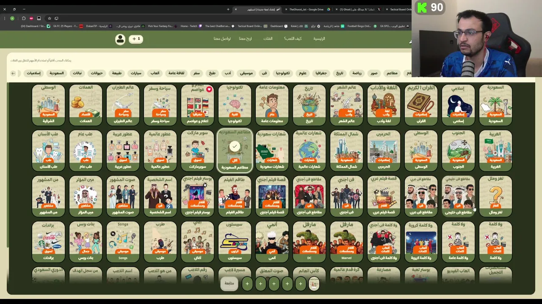542x304 pixels.
Task: Click the left arrow of filter strip
Action: pos(13,73)
